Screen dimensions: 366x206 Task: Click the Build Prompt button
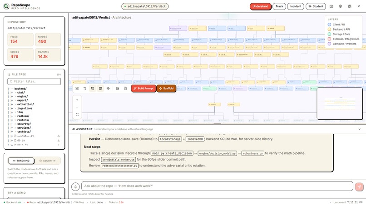click(143, 88)
